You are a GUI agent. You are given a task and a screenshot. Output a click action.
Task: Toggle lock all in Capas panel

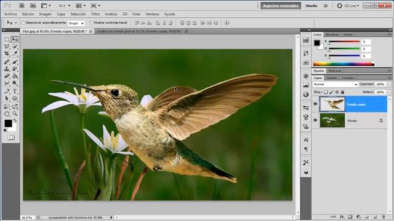pos(342,92)
